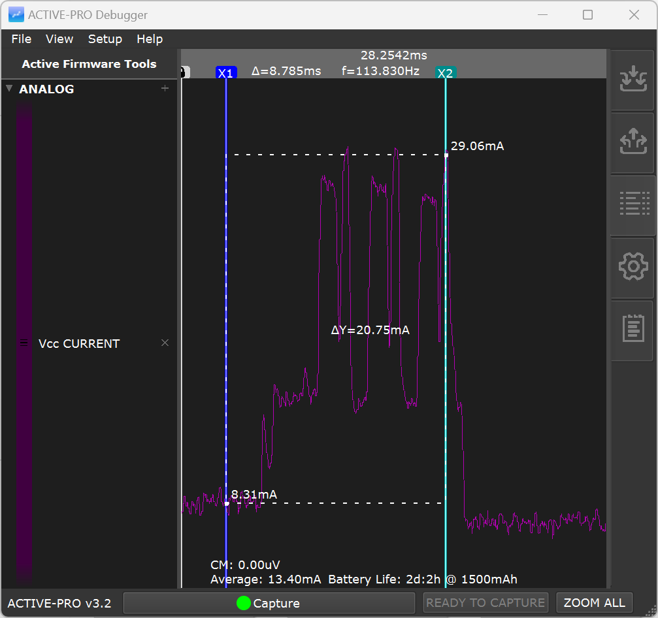This screenshot has width=658, height=618.
Task: Open the notes clipboard icon
Action: pyautogui.click(x=633, y=329)
